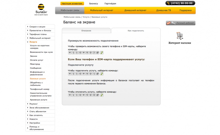
Task: Go to Поддержка in navigation bar
Action: click(185, 10)
